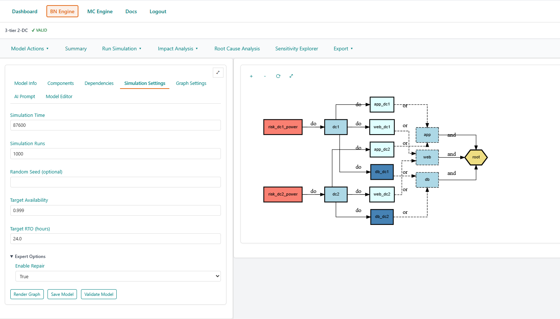Switch to the Dependencies tab
The width and height of the screenshot is (560, 319).
click(99, 83)
